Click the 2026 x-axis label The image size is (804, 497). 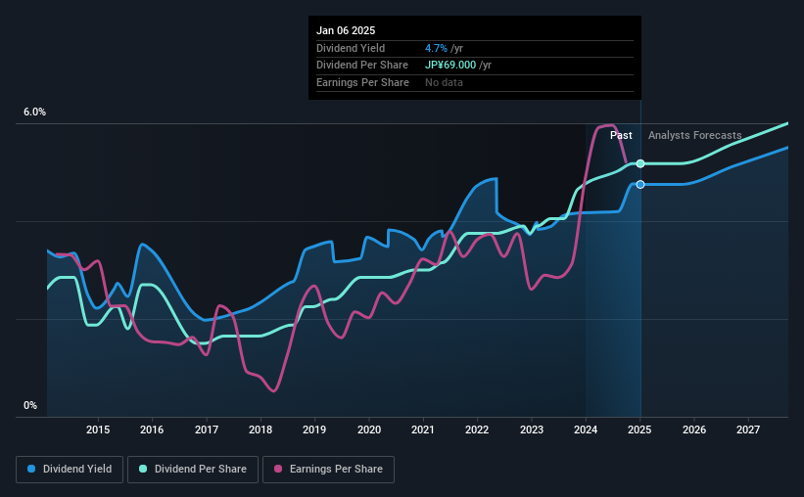[x=694, y=429]
